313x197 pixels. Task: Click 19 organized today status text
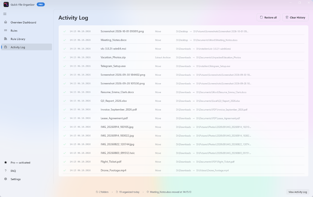129,192
